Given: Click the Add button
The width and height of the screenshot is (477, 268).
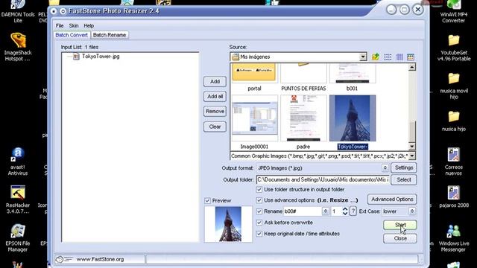Looking at the screenshot, I should pyautogui.click(x=215, y=81).
